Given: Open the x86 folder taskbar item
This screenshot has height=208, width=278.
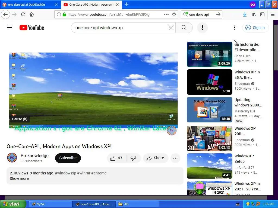Looking at the screenshot, I should tap(137, 204).
